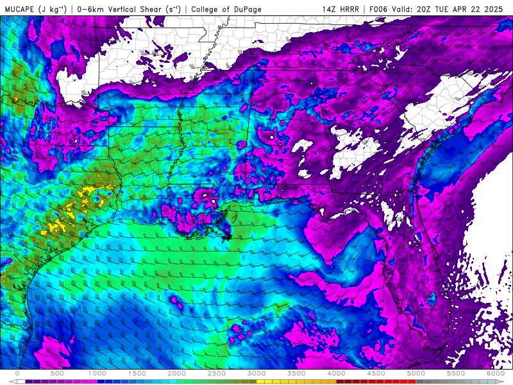Click the "6000" colorbar tick label

click(x=496, y=373)
